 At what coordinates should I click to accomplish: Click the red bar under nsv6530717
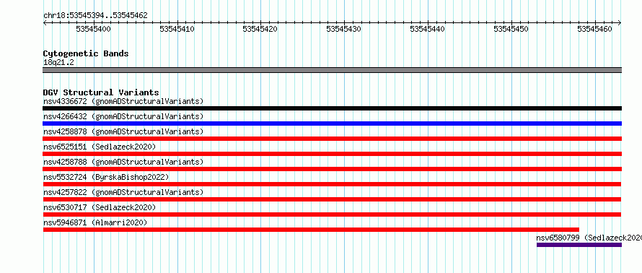pos(332,214)
